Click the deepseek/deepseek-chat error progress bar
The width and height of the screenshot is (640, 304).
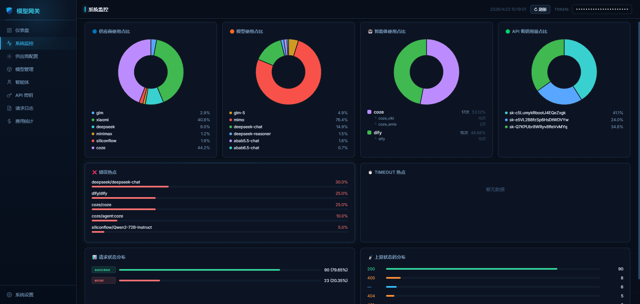point(220,187)
